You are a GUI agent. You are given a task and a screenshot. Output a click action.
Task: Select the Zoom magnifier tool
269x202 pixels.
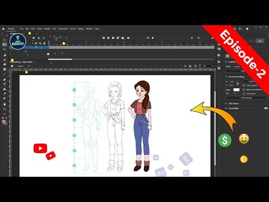click(4, 109)
